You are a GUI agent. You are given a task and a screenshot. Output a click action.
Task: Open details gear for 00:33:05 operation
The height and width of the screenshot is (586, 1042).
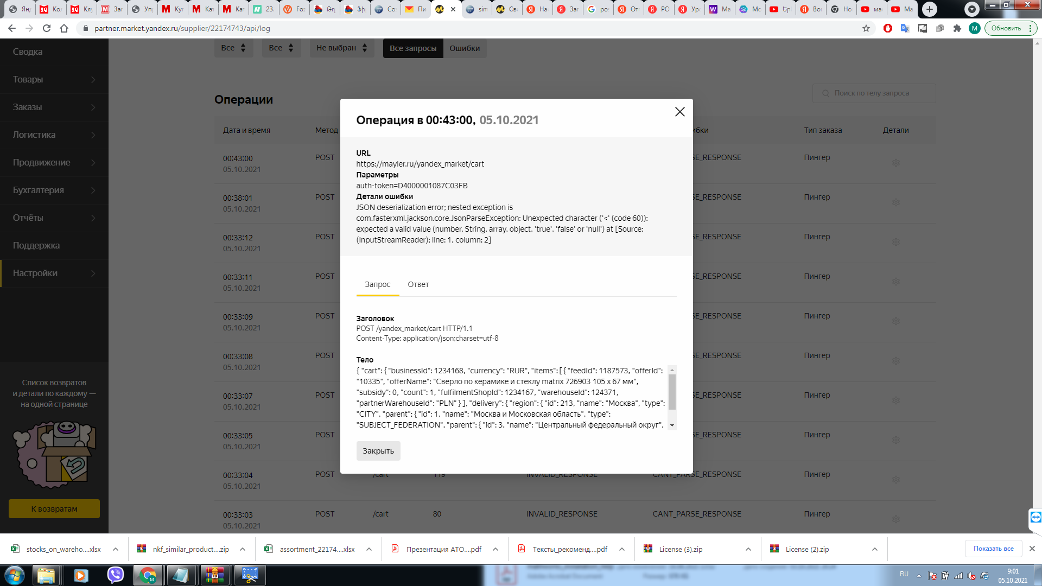pos(896,440)
